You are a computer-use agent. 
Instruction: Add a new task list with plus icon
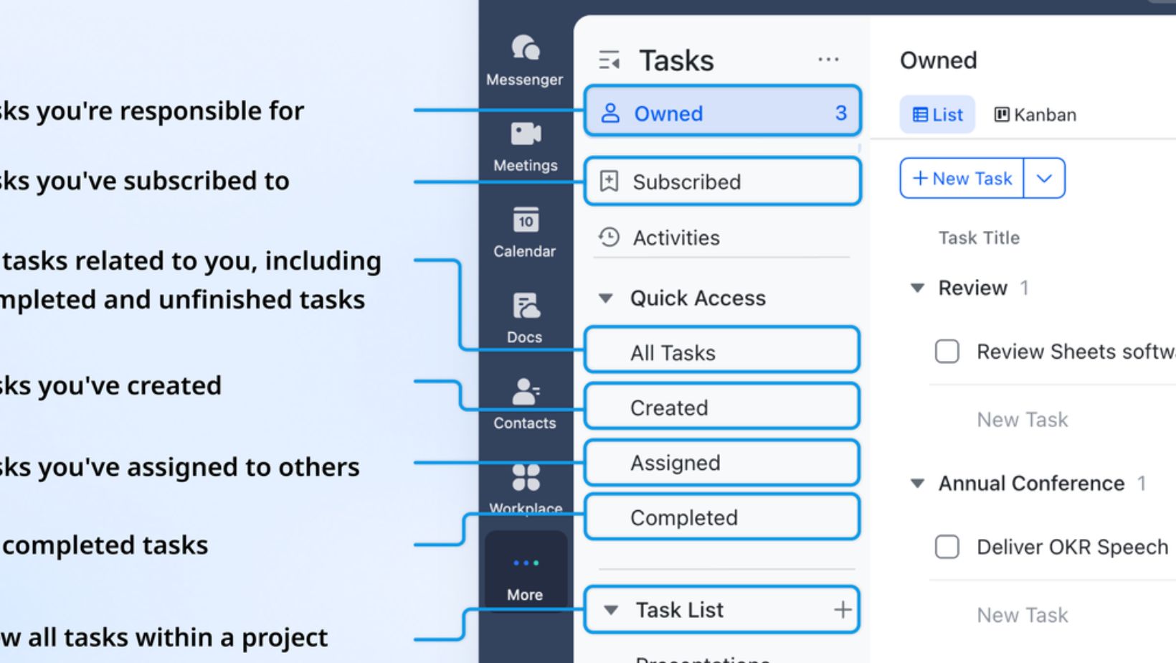[843, 610]
